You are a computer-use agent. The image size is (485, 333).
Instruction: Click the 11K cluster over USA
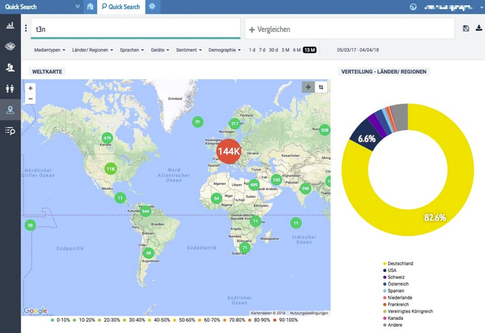(x=111, y=169)
